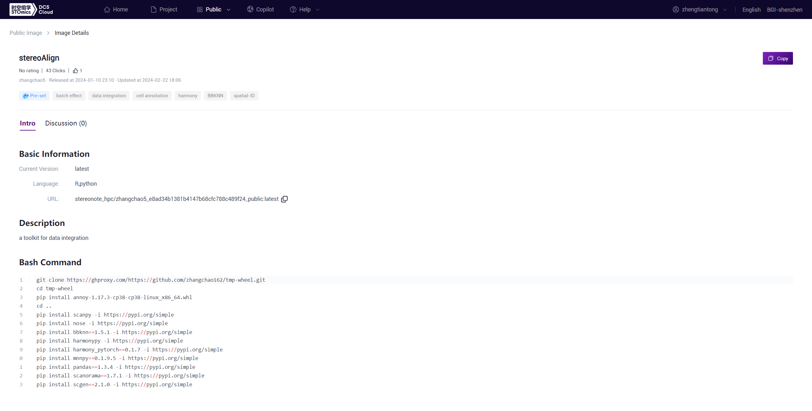Click the pip install harmonypy line
This screenshot has width=812, height=411.
(x=110, y=341)
